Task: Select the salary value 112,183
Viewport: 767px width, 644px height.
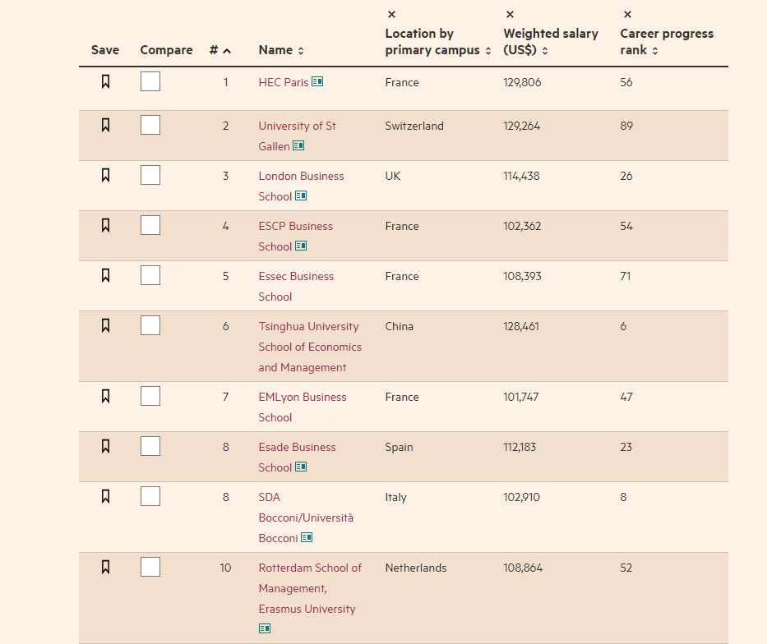Action: [520, 447]
